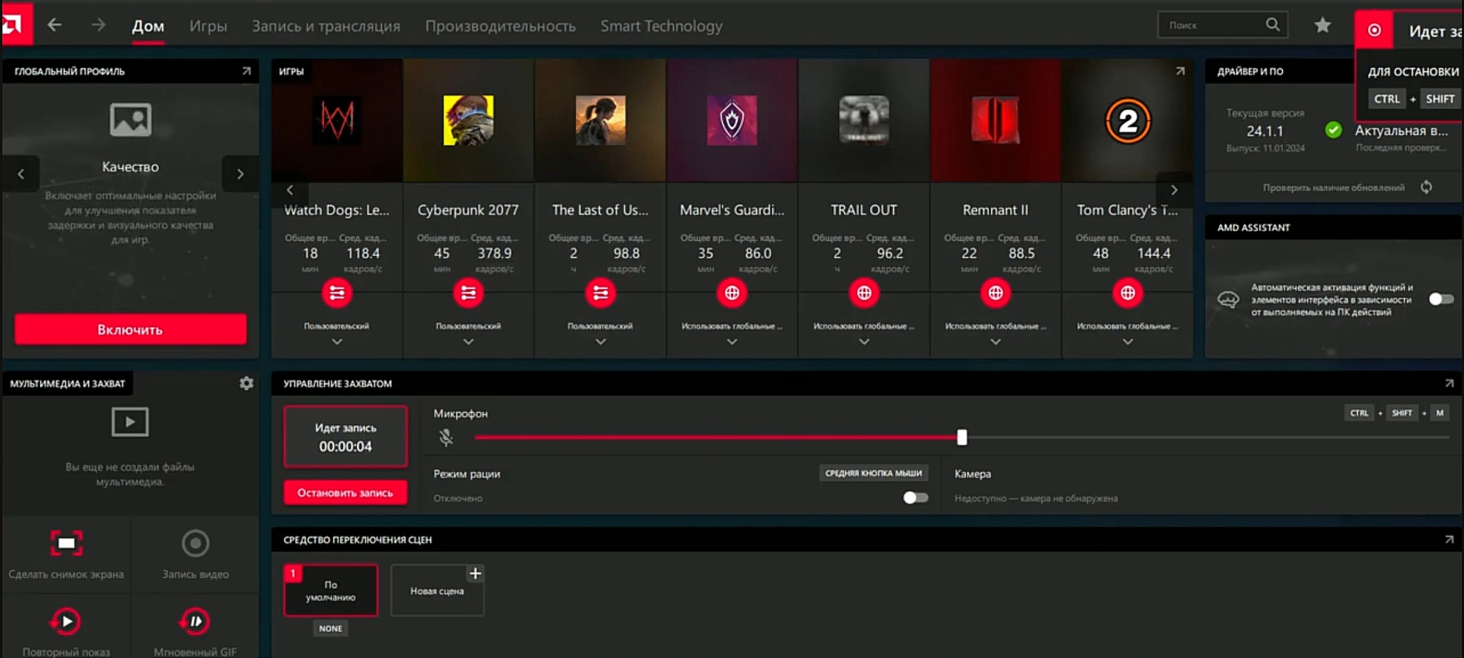Image resolution: width=1464 pixels, height=658 pixels.
Task: Expand Marvel's Guardians profile chevron
Action: click(732, 342)
